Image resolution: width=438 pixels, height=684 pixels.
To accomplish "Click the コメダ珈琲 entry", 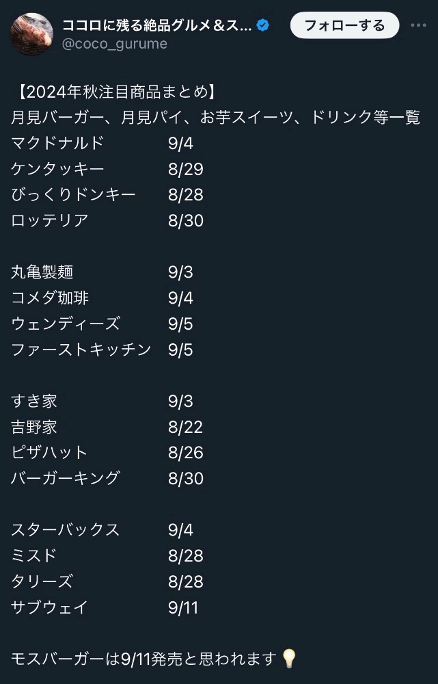I will (50, 298).
